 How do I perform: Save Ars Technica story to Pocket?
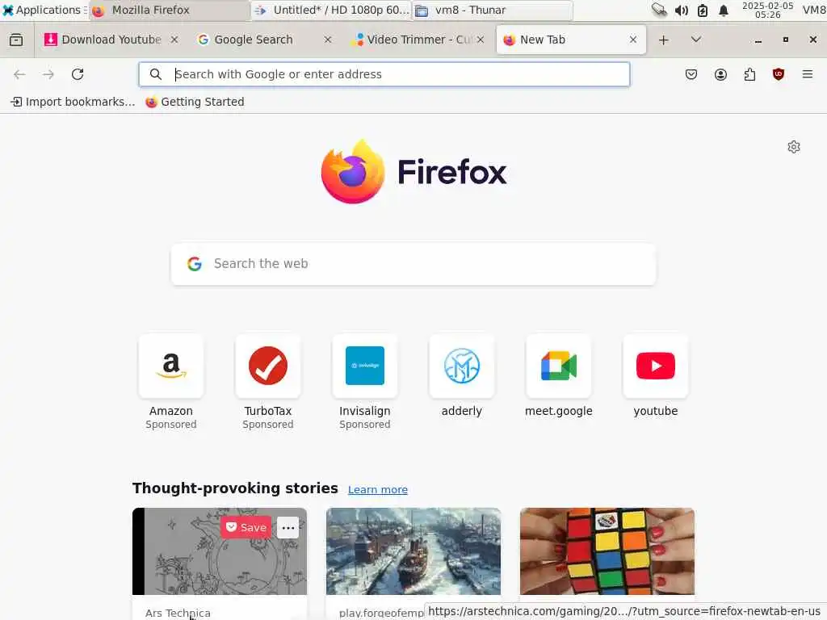(x=246, y=527)
